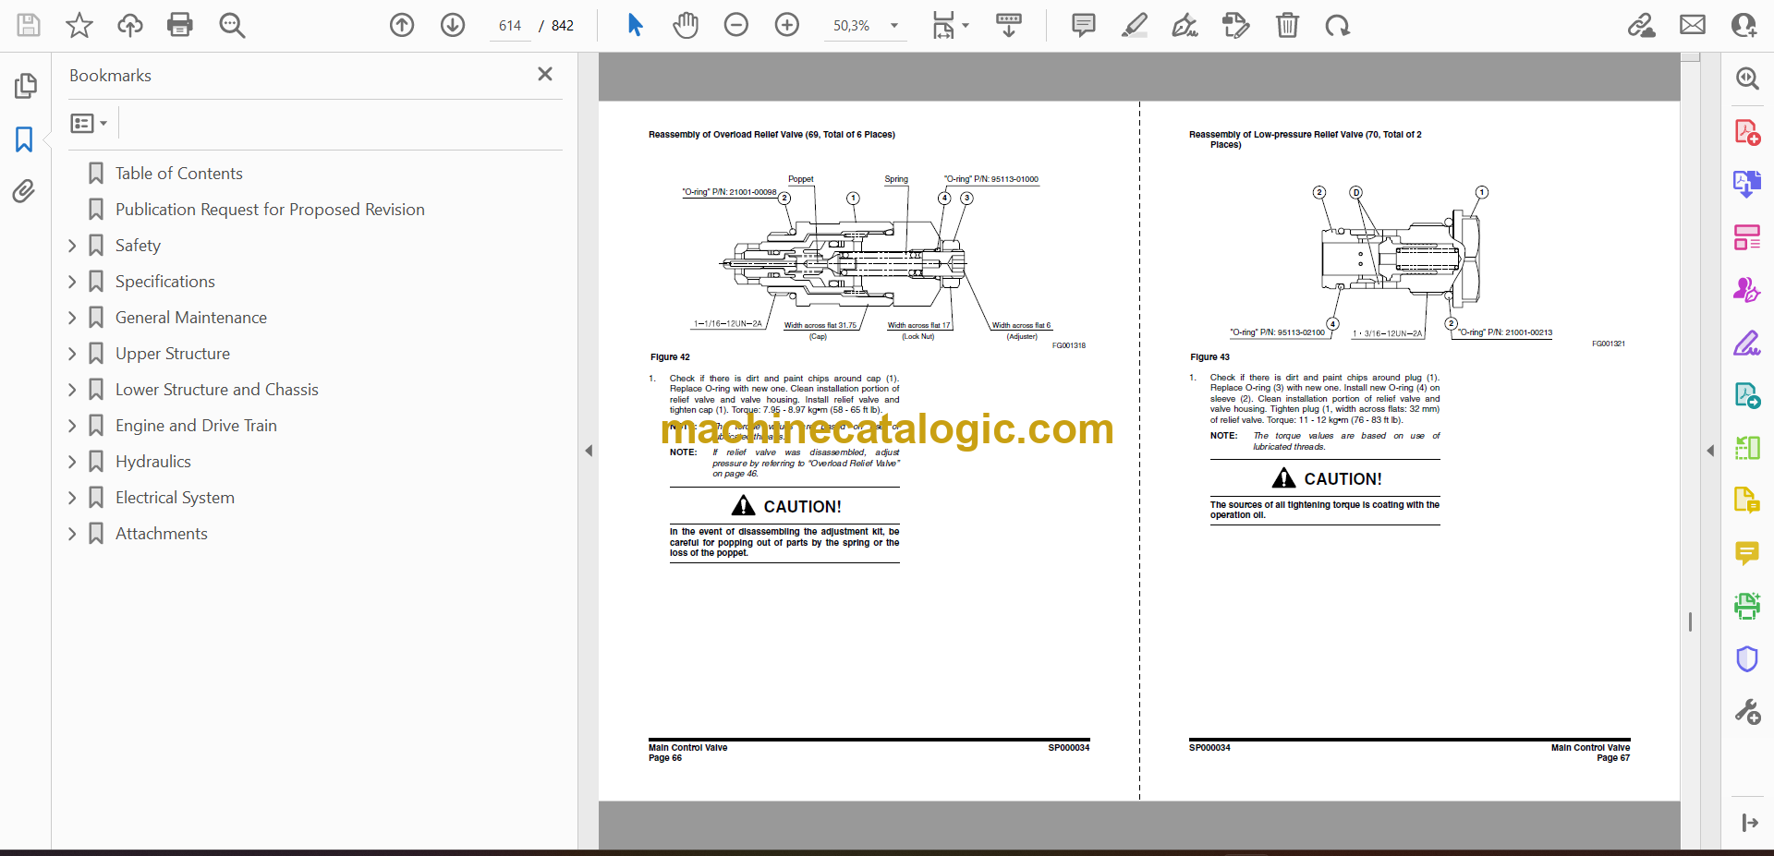Show the page thumbnails panel
This screenshot has width=1774, height=856.
(25, 86)
